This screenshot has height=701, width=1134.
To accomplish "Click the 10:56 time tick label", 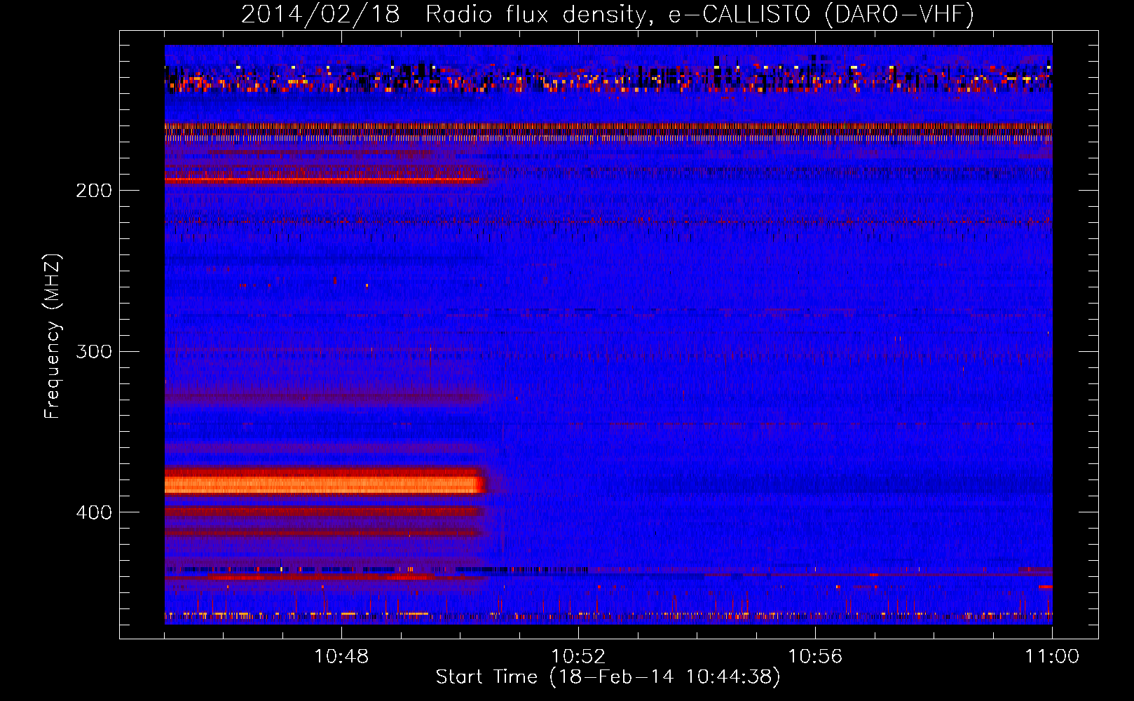I will (815, 657).
